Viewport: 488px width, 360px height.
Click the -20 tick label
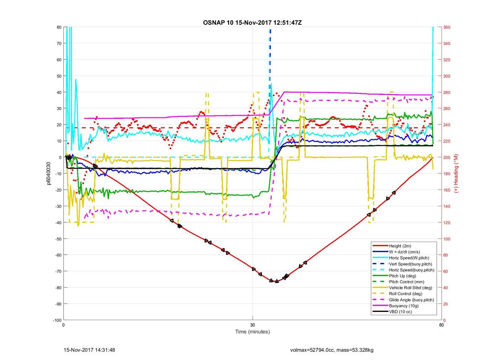pyautogui.click(x=58, y=190)
